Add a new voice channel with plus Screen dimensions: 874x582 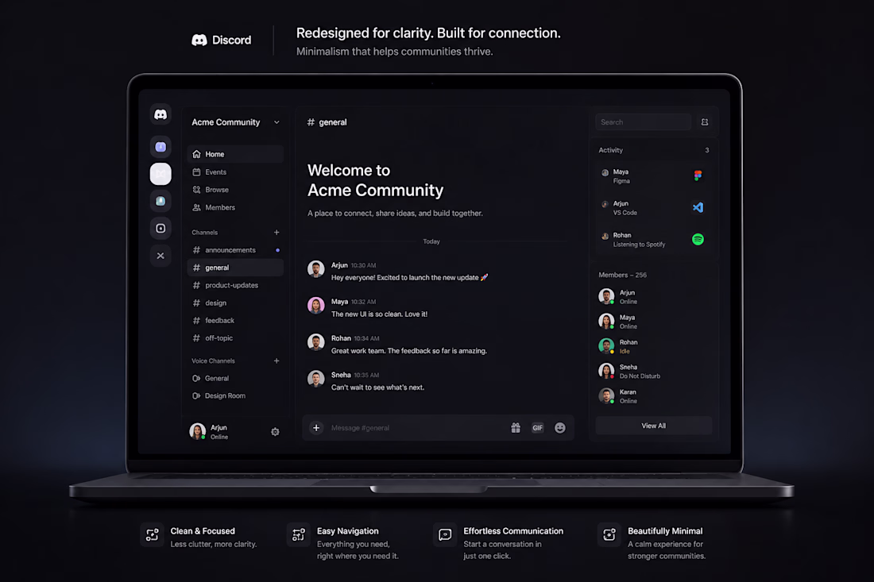277,361
